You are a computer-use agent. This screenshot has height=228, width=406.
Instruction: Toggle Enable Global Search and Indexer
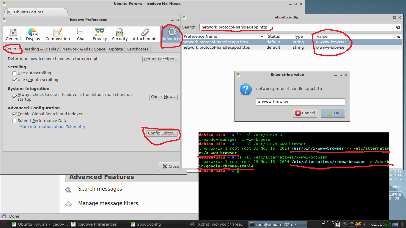coord(14,114)
